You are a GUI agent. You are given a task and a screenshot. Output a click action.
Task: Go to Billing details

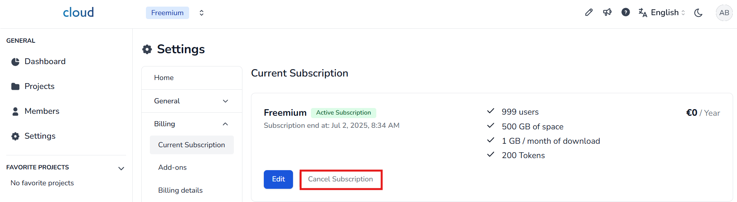point(180,190)
